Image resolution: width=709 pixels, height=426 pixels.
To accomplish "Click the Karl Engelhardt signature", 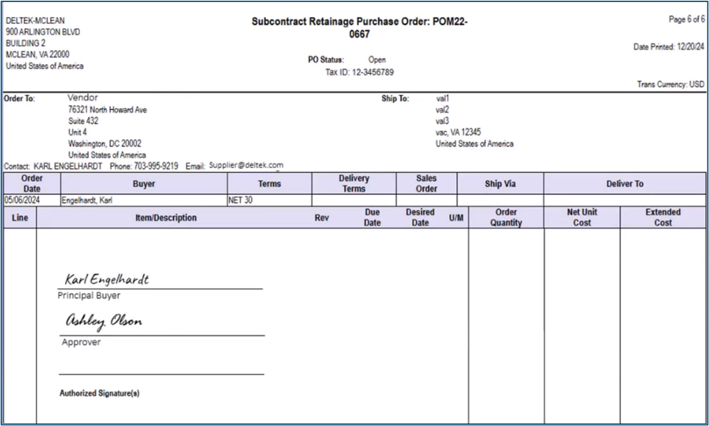I will coord(107,279).
